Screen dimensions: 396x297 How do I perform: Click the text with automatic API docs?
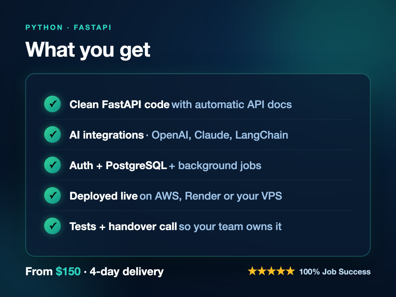click(x=232, y=104)
